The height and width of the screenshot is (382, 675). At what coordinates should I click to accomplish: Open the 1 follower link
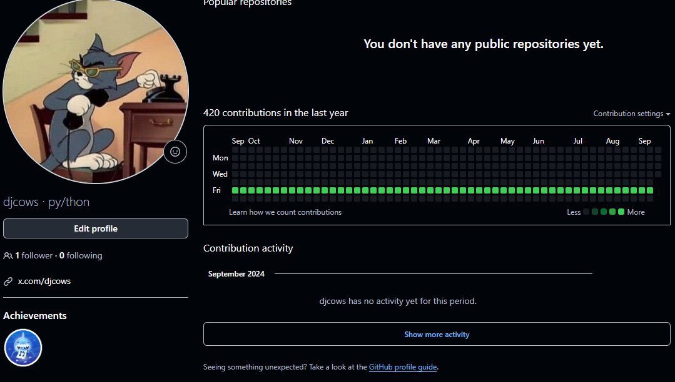coord(34,255)
